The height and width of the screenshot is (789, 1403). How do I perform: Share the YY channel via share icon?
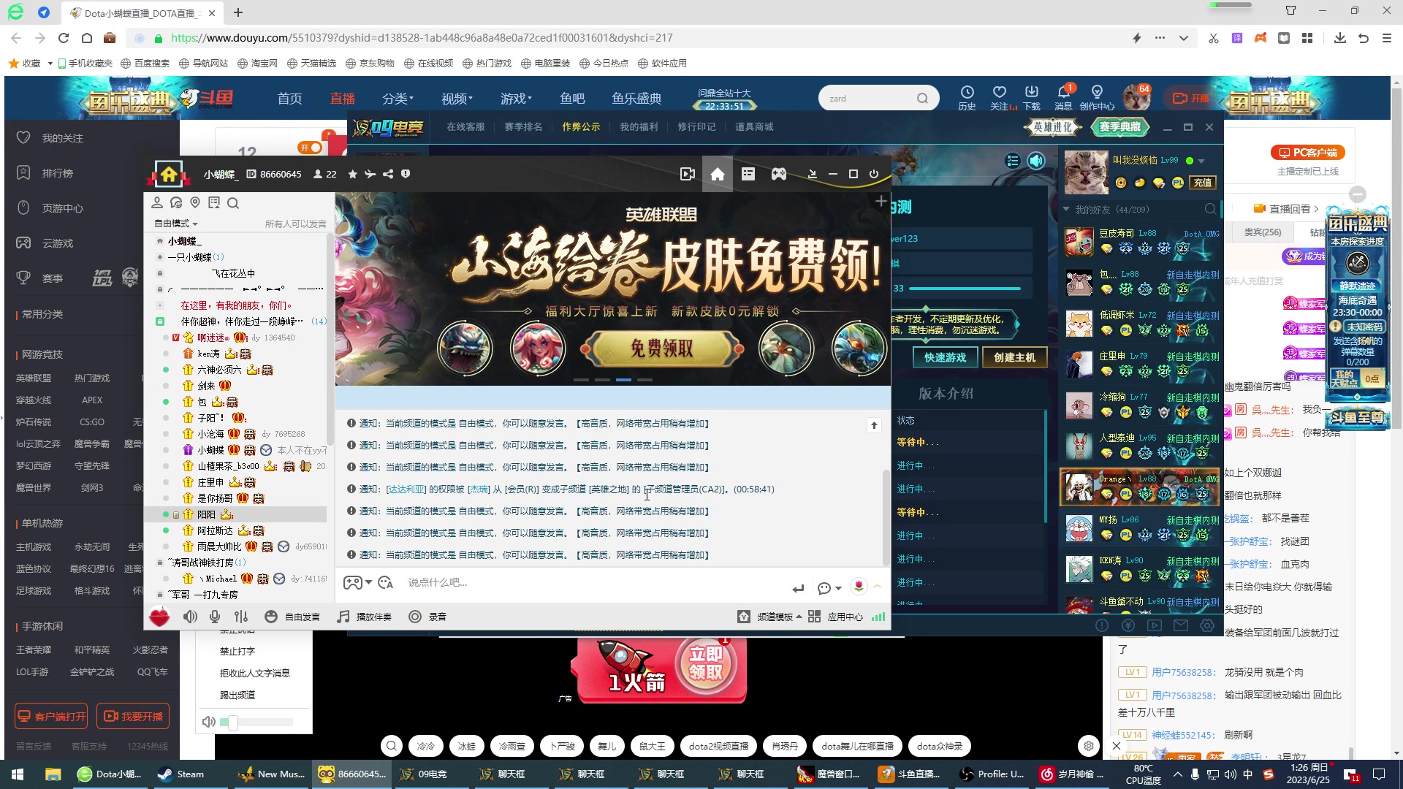click(x=388, y=174)
